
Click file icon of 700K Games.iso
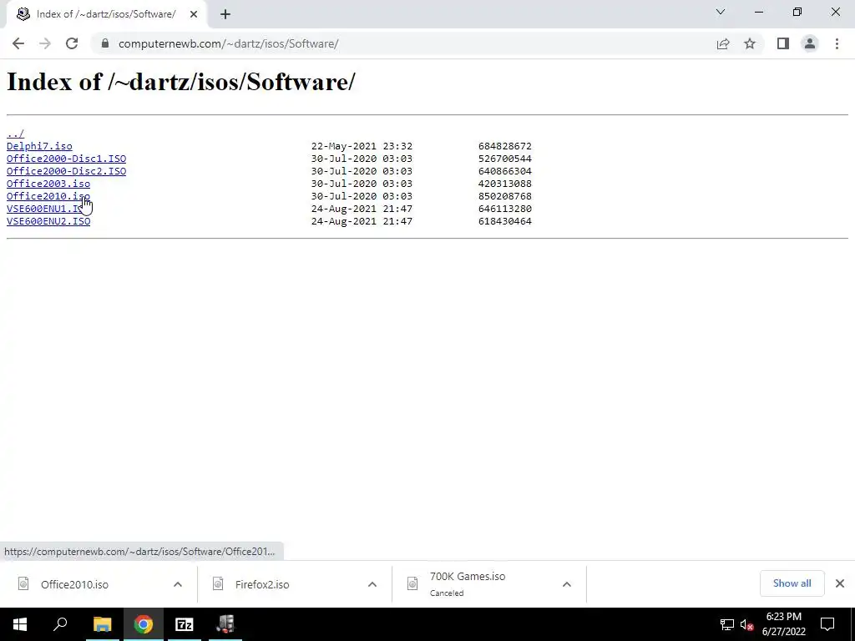[x=412, y=583]
